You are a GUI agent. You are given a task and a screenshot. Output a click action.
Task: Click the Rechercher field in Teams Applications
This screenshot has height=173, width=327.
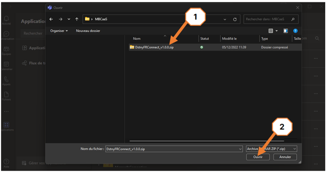(x=33, y=33)
